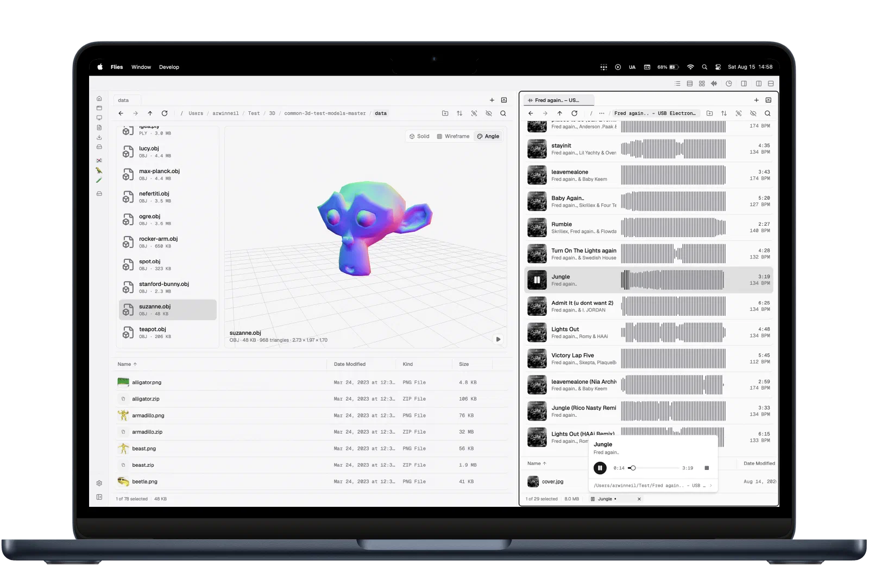Refresh the Fred again pane
Viewport: 869px width, 566px height.
pyautogui.click(x=574, y=113)
